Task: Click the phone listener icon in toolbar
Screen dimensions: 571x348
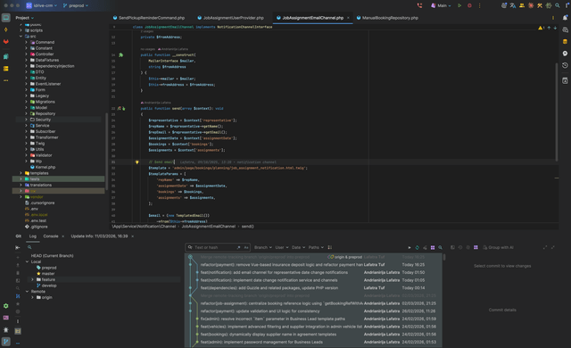Action: pyautogui.click(x=419, y=5)
